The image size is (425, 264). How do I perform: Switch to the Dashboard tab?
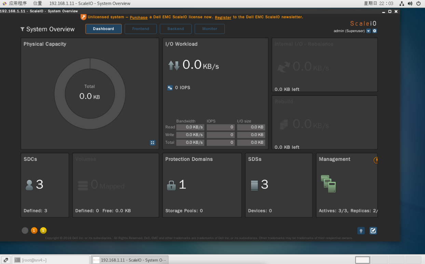pos(104,29)
